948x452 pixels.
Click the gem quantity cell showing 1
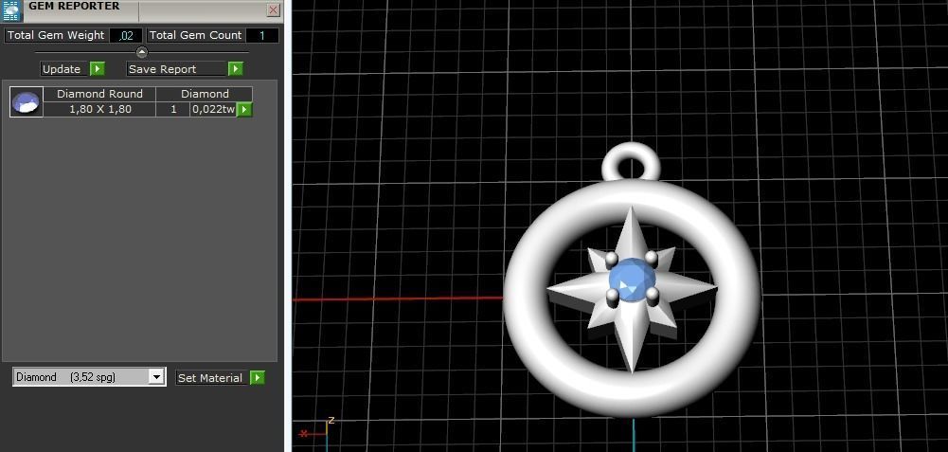[173, 110]
